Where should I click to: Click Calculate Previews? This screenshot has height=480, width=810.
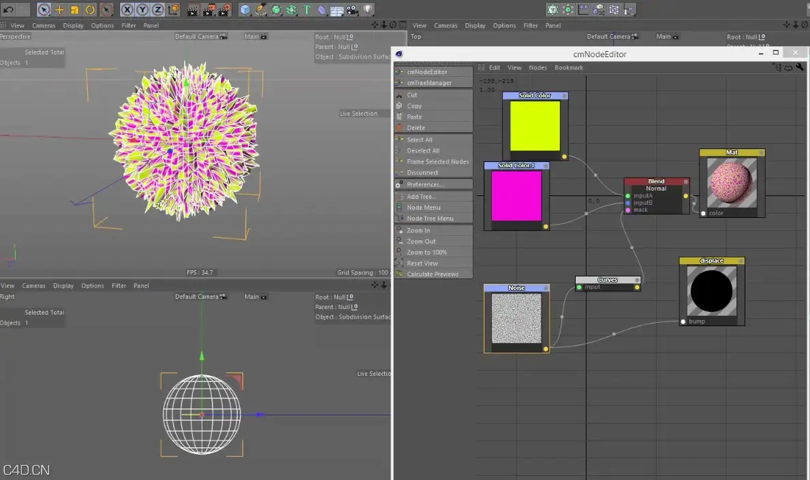point(433,274)
